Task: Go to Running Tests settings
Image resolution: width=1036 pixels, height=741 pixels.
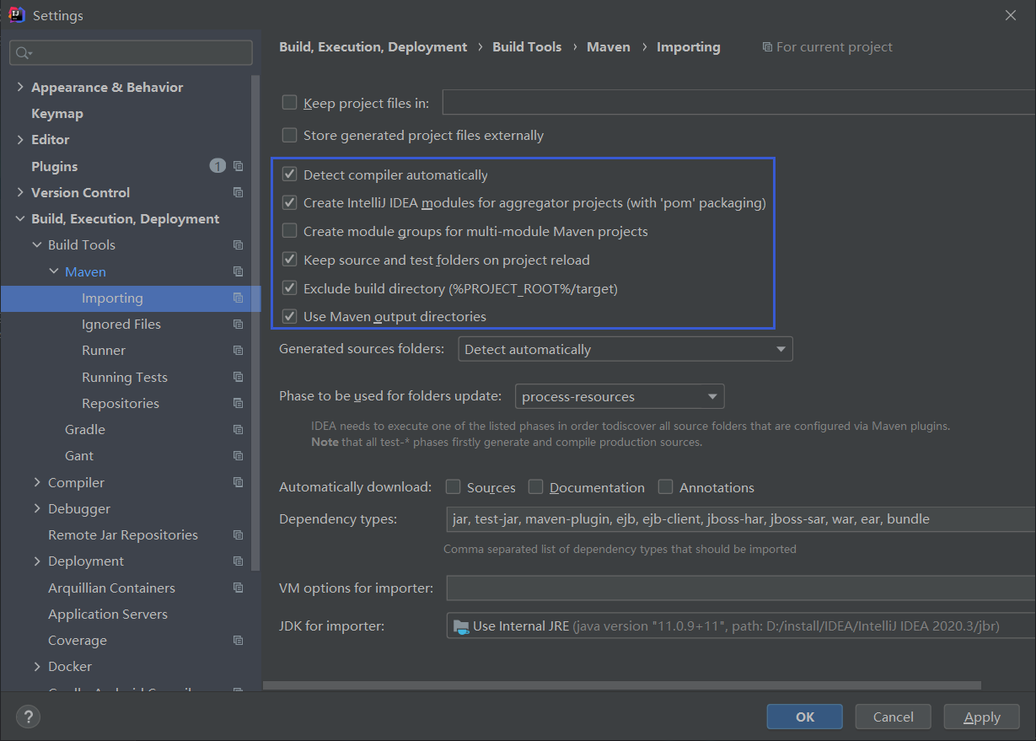Action: click(x=125, y=377)
